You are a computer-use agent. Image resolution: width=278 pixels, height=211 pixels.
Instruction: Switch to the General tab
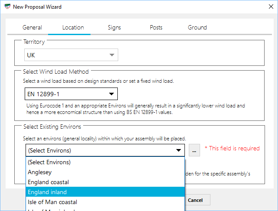pyautogui.click(x=32, y=27)
